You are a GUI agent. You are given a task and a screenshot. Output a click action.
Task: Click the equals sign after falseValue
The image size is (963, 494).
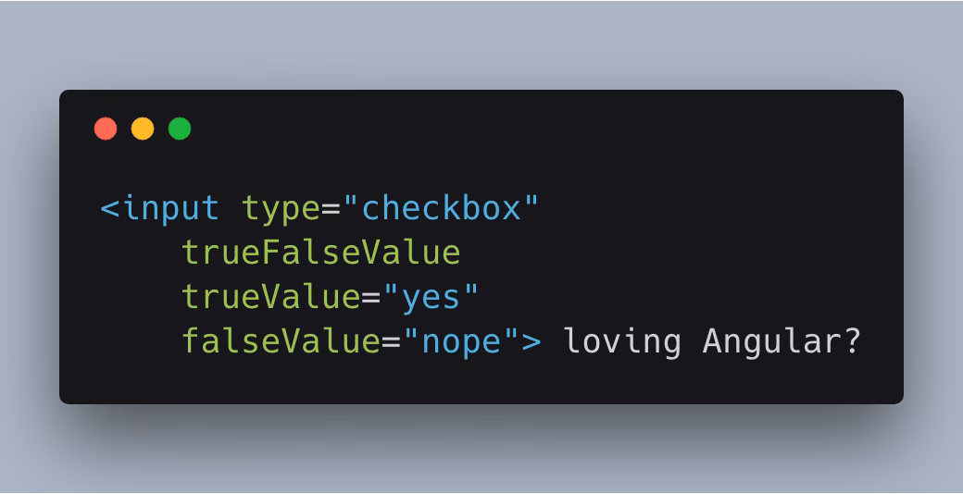(392, 341)
